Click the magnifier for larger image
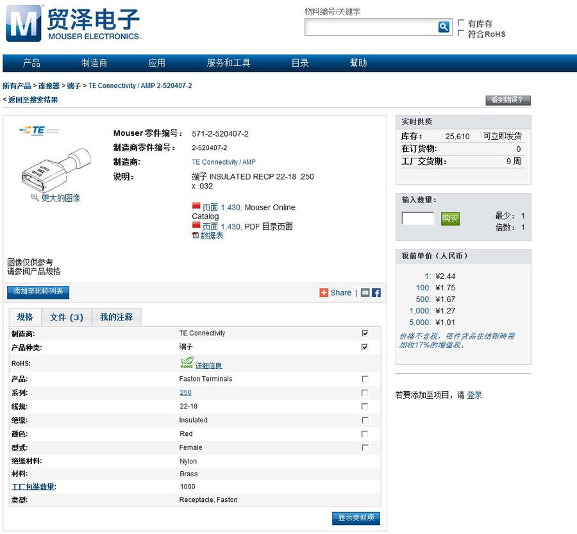The height and width of the screenshot is (534, 577). point(35,198)
